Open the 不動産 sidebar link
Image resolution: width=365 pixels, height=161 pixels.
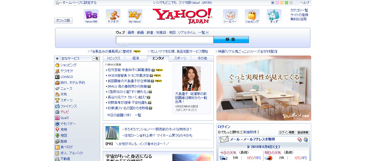pos(65,159)
